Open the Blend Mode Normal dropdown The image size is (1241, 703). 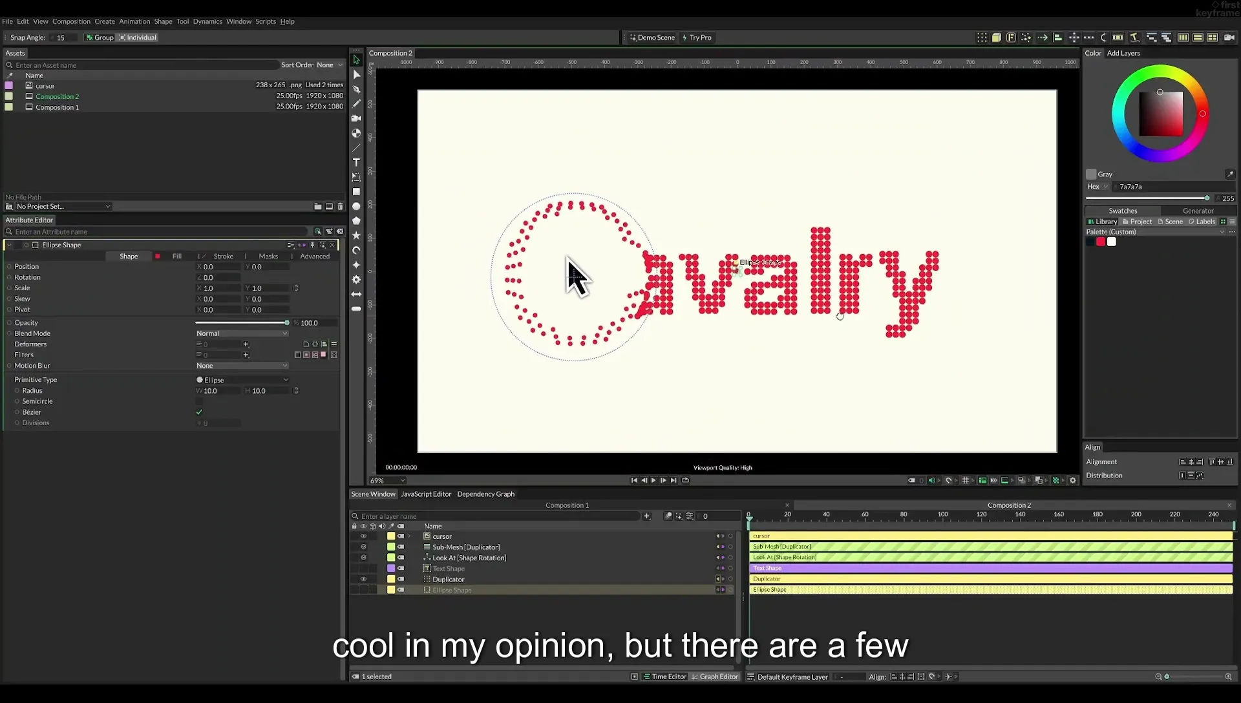242,333
